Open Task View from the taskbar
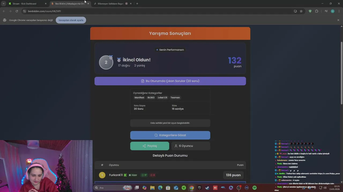Screen dimensions: 343x192 pos(137,188)
